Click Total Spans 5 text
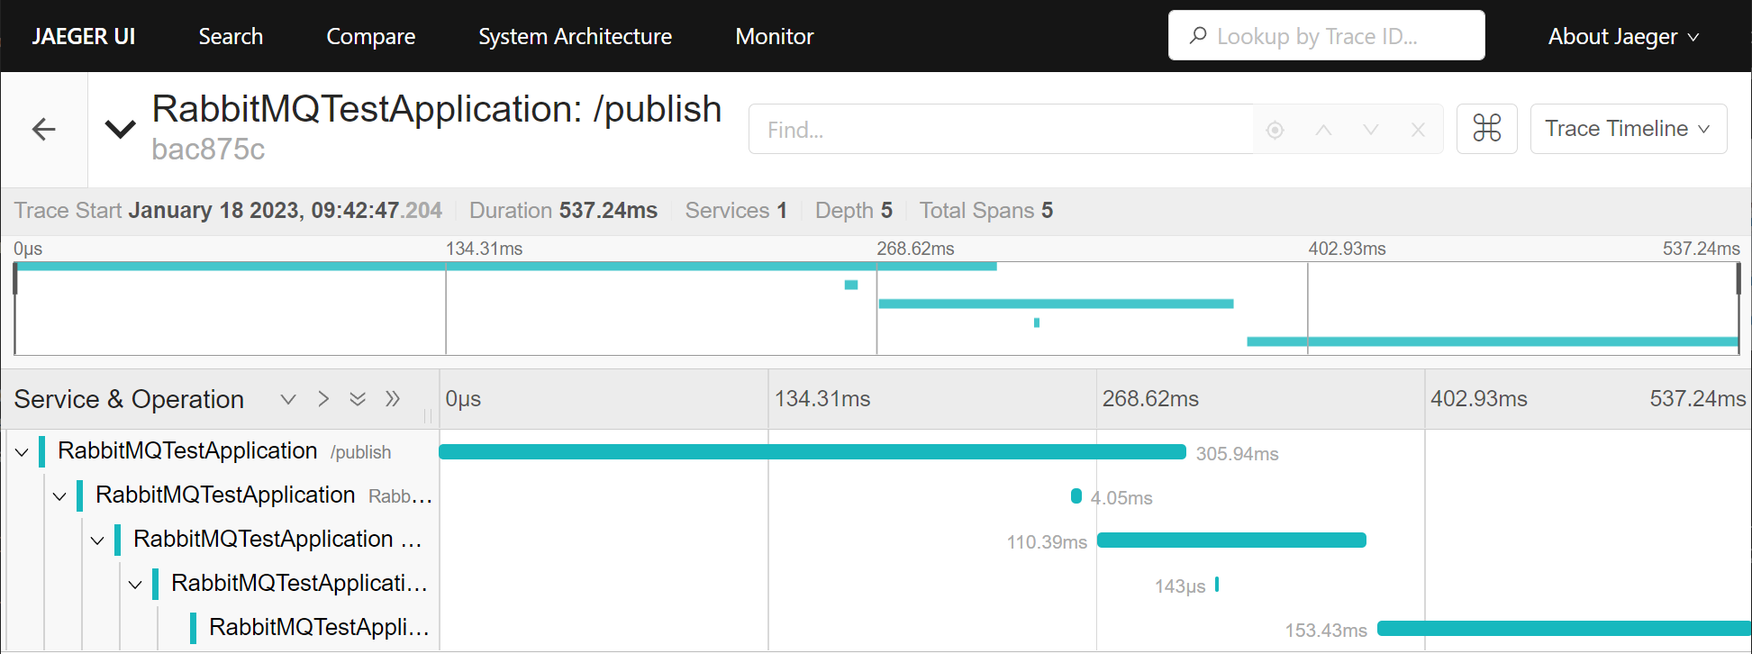 coord(985,210)
